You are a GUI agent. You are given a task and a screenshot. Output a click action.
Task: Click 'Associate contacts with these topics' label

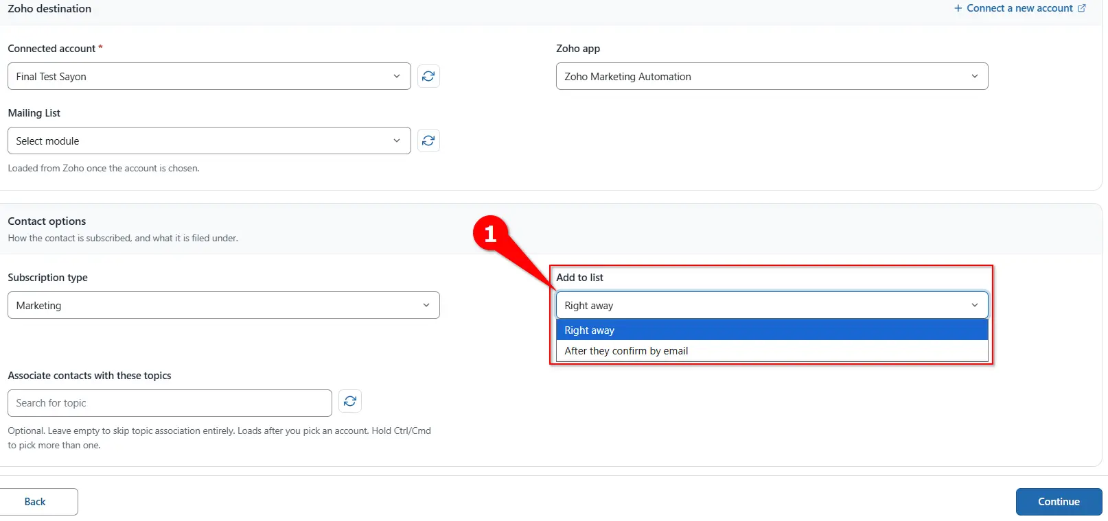point(89,376)
